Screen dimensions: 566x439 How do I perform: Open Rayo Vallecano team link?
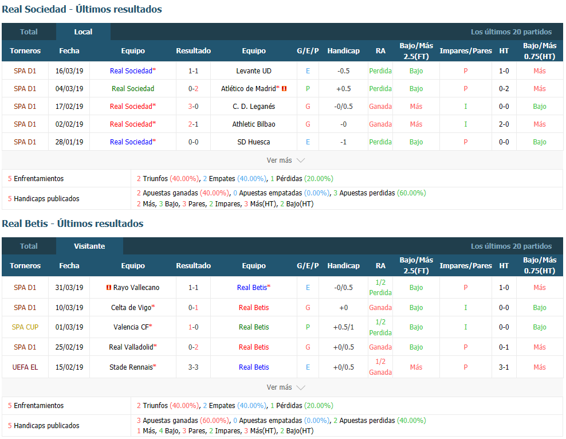pyautogui.click(x=136, y=287)
